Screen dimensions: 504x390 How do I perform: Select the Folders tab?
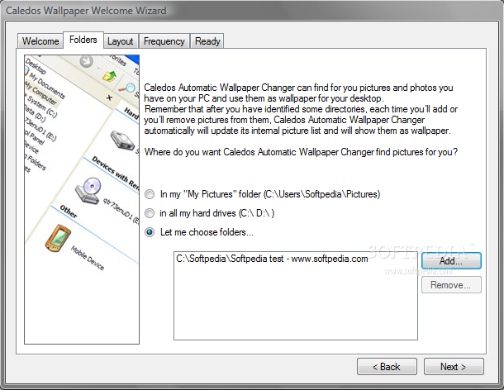pos(83,40)
